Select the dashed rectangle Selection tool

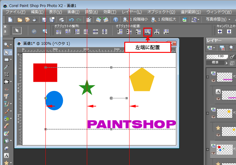(6, 60)
